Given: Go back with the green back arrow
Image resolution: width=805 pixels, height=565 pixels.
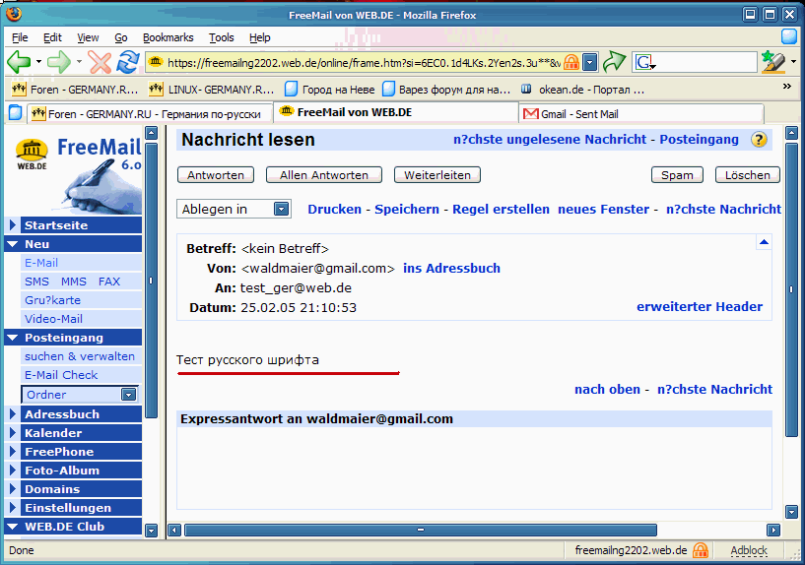Looking at the screenshot, I should [19, 63].
